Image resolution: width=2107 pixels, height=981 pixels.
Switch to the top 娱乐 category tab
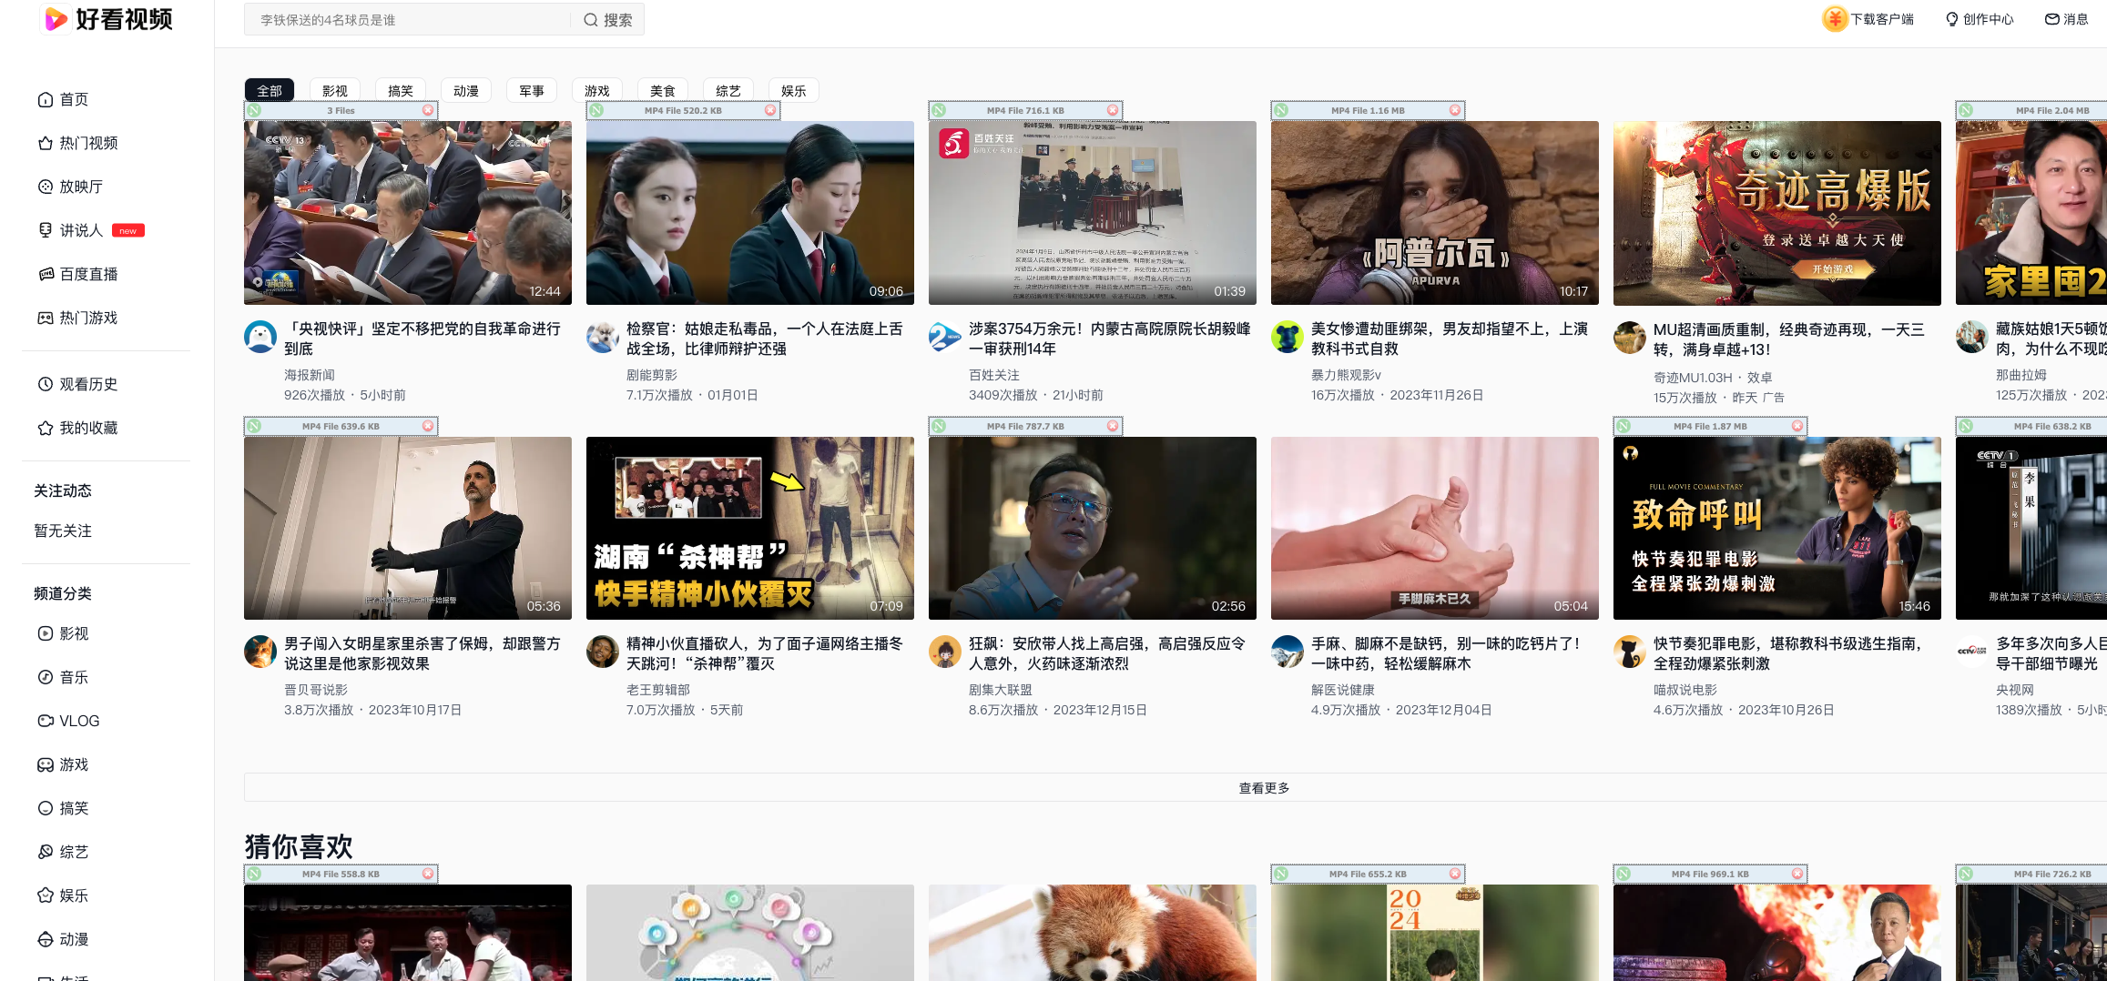click(794, 91)
